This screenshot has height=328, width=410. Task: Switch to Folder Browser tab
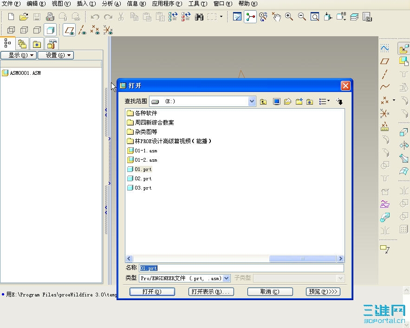pos(22,44)
